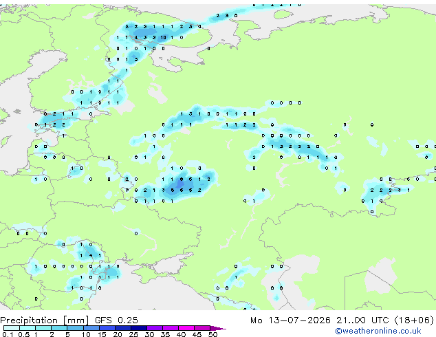
Task: Pick the 10–15 mm blue legend swatch
Action: 91,328
